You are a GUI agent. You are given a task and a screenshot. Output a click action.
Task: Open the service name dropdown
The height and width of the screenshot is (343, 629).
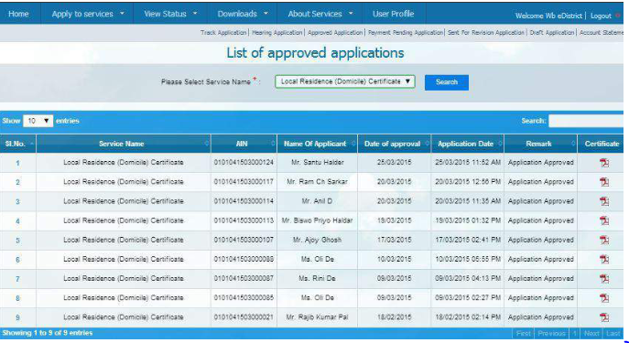[345, 81]
